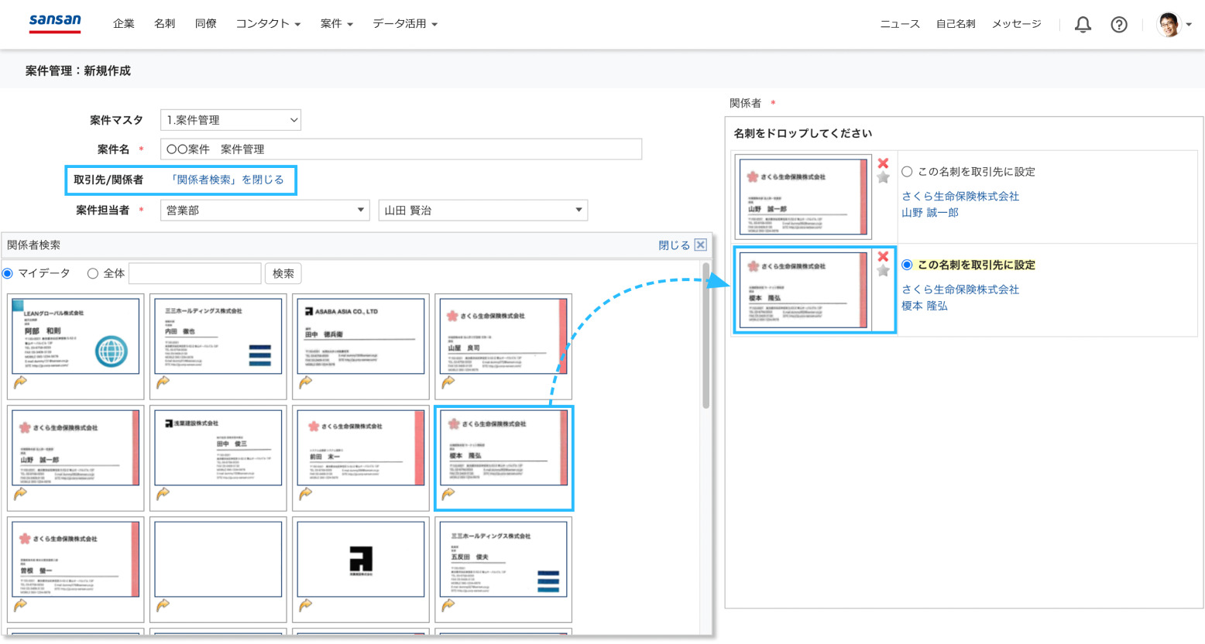Open メッセージ in header
This screenshot has width=1205, height=644.
point(1017,25)
